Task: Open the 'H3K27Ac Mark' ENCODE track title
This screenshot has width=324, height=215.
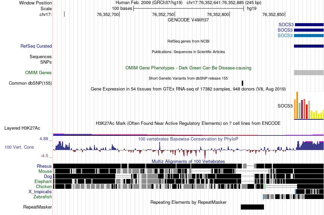Action: [188, 123]
